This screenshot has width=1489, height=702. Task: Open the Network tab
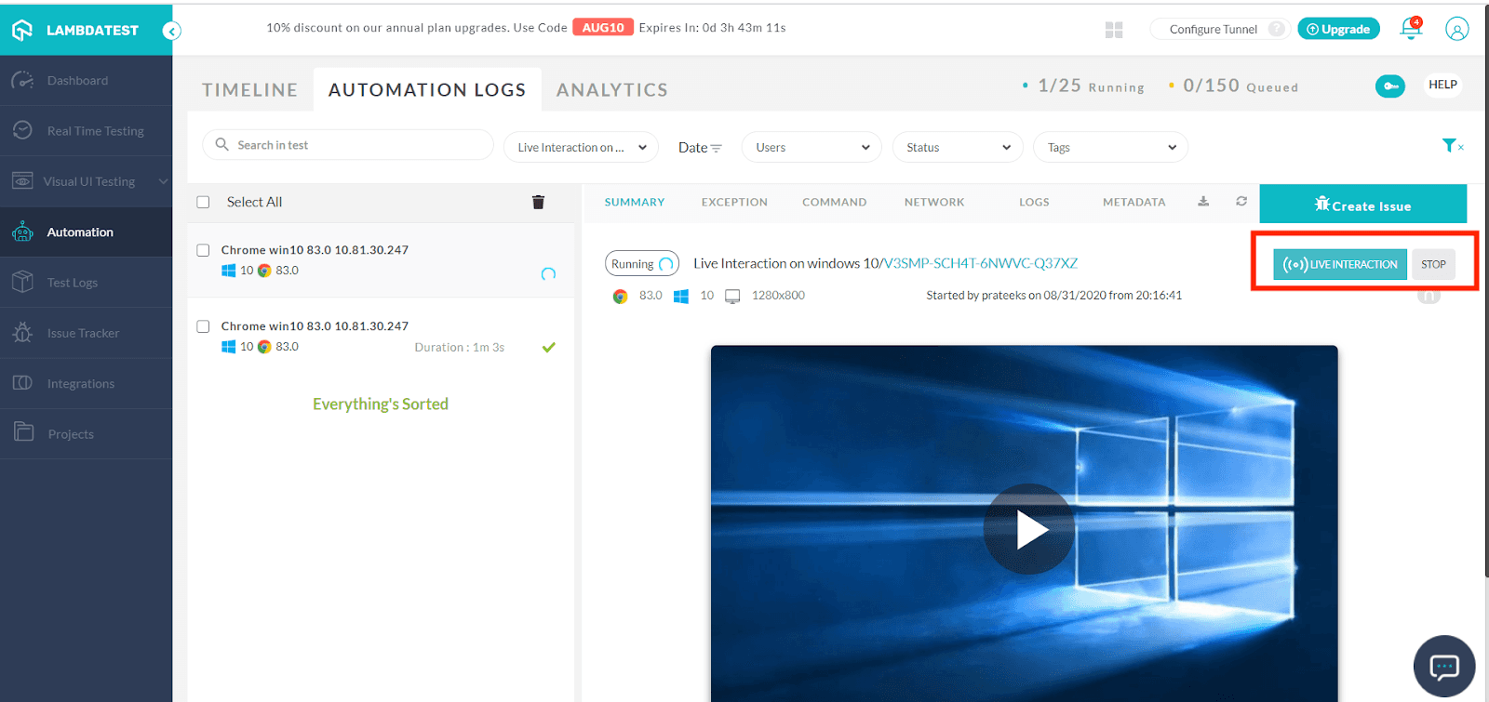[933, 202]
